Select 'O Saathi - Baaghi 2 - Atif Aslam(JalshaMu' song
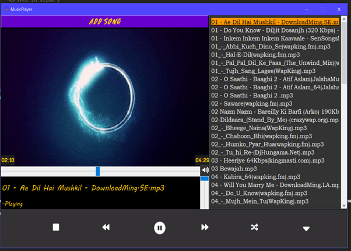 pos(275,79)
